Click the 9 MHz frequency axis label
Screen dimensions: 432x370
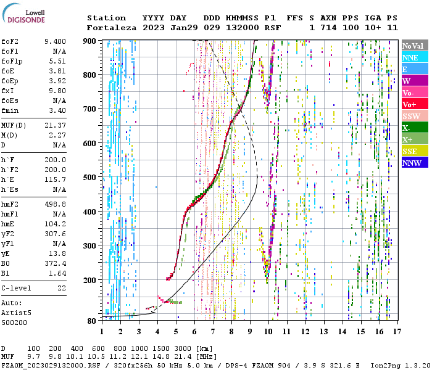click(x=250, y=332)
